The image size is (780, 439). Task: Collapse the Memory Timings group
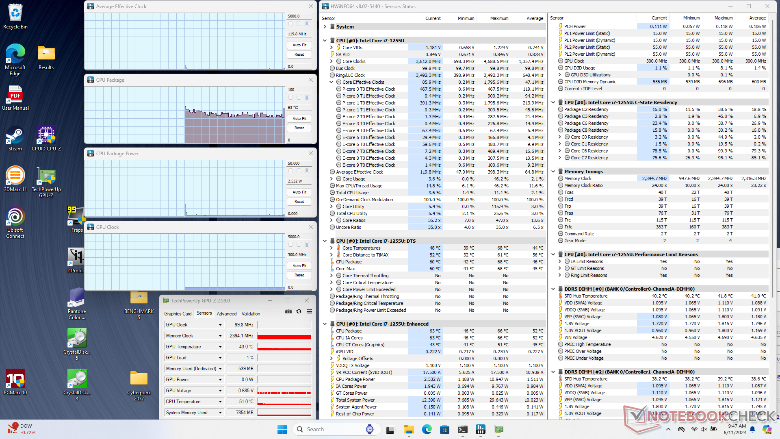(553, 172)
